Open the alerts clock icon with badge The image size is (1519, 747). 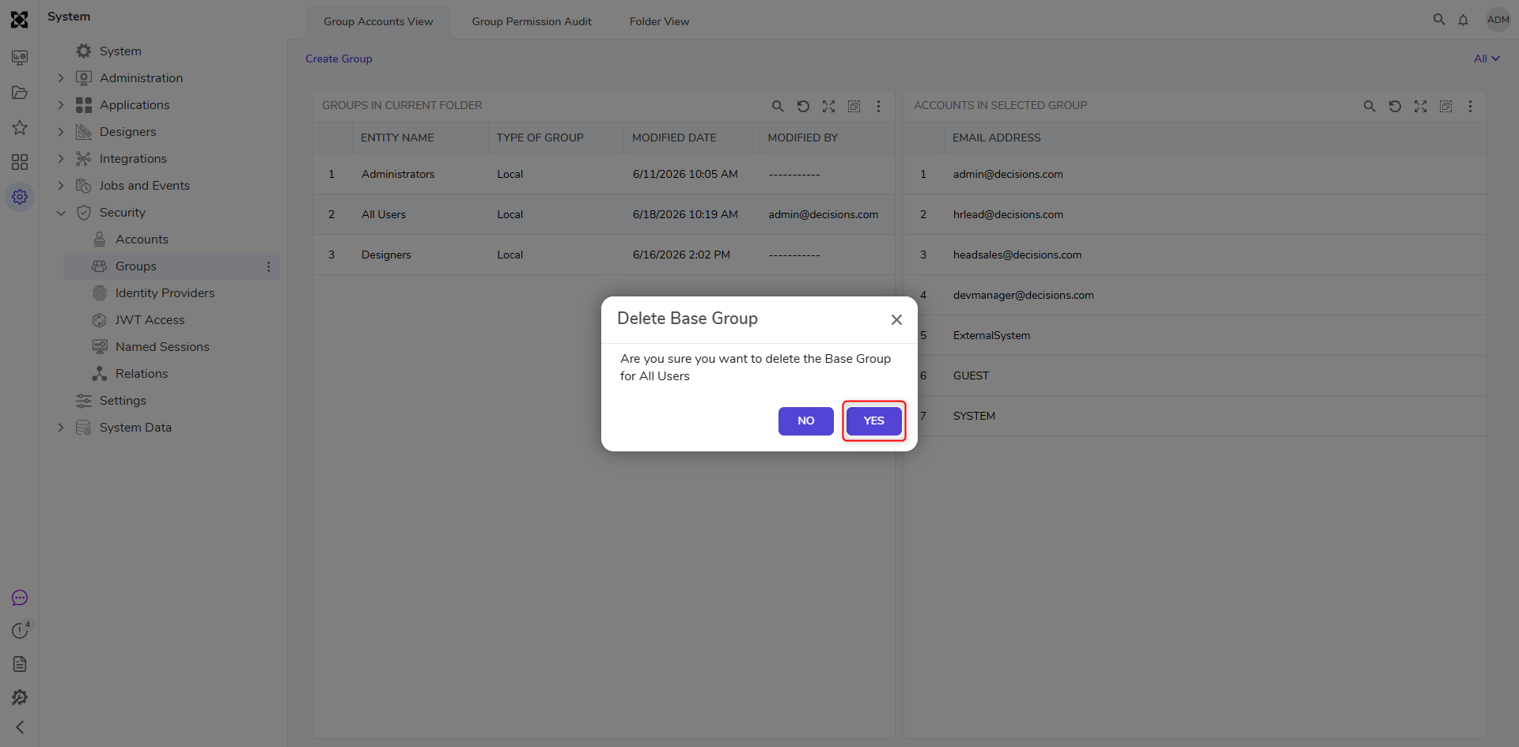pyautogui.click(x=21, y=630)
